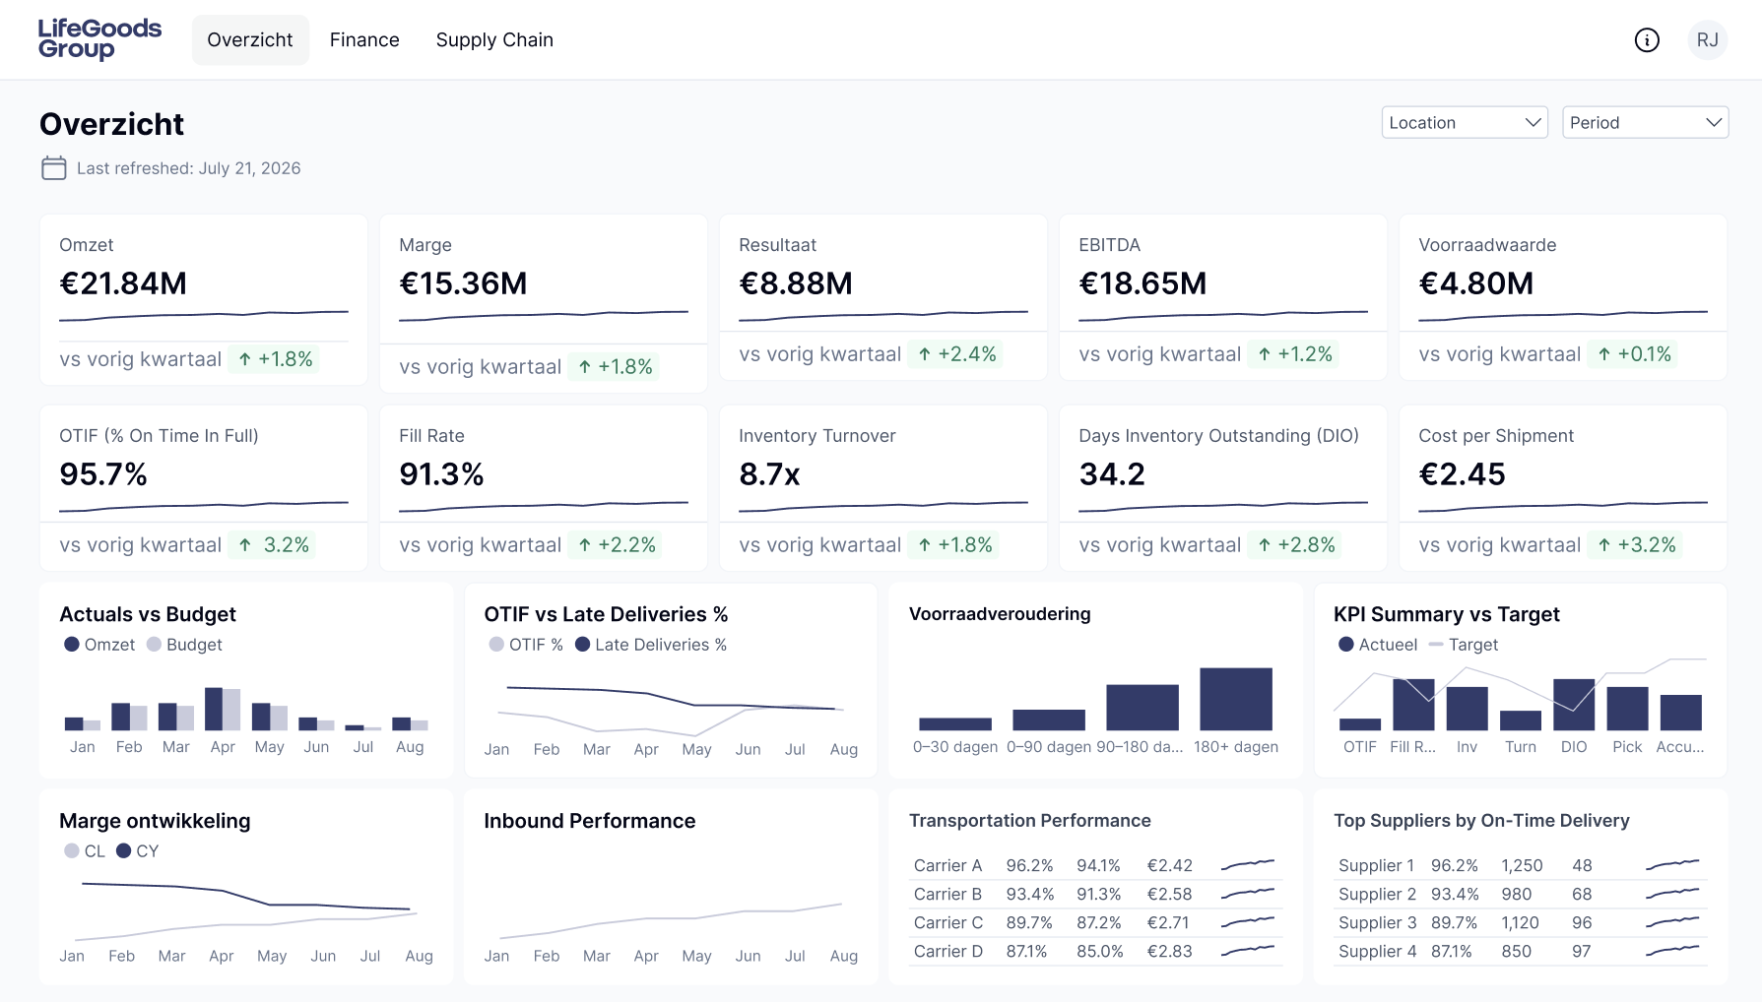Click the DIO 34.2 value
The height and width of the screenshot is (1002, 1762).
(x=1112, y=474)
